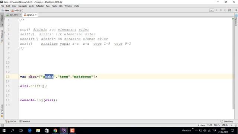Open the Refactor menu

pos(40,6)
